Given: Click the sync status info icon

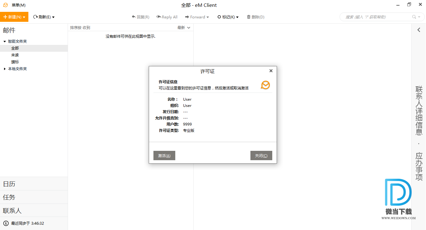Looking at the screenshot, I should click(6, 223).
